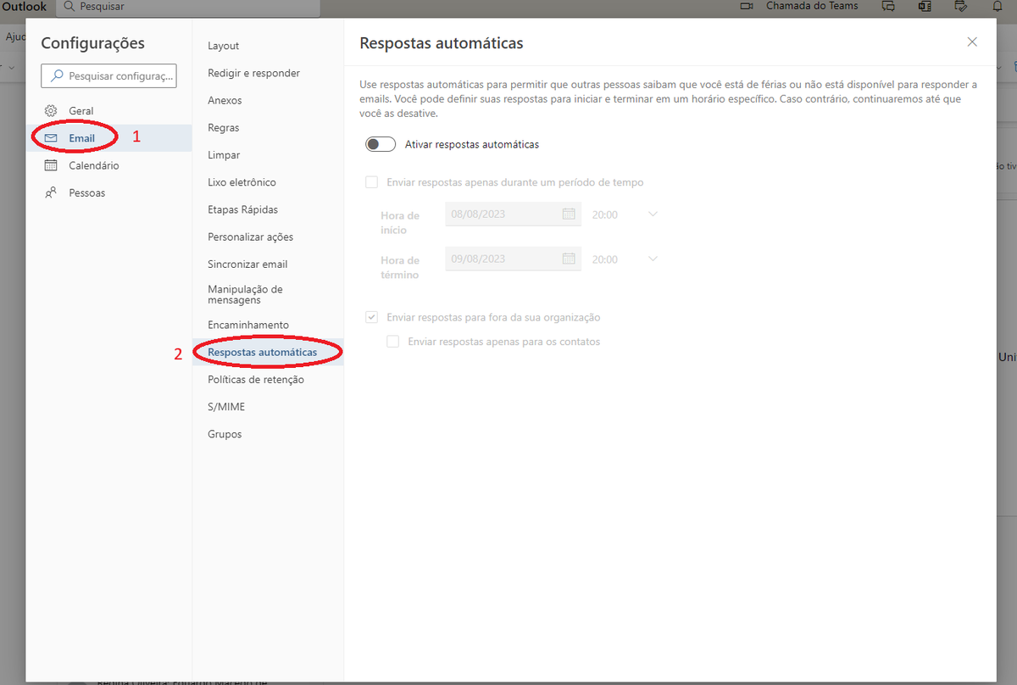
Task: Open the start date calendar picker icon
Action: pyautogui.click(x=569, y=214)
